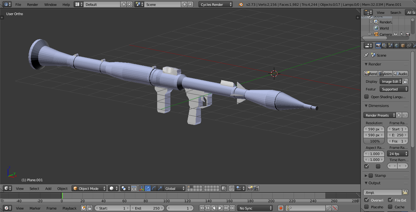Screen dimensions: 416x212
Task: Open the World properties tab icon
Action: [397, 46]
